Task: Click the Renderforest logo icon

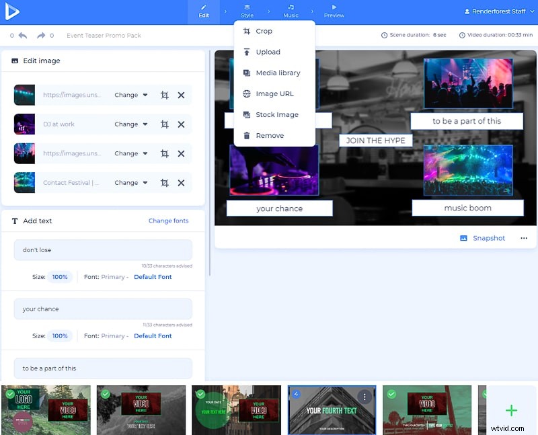Action: 12,12
